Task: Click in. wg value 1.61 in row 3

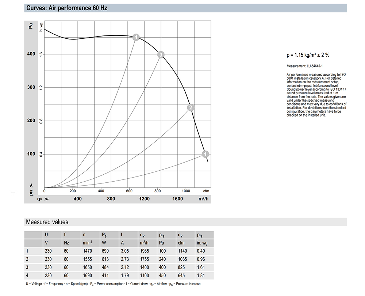Action: point(201,267)
